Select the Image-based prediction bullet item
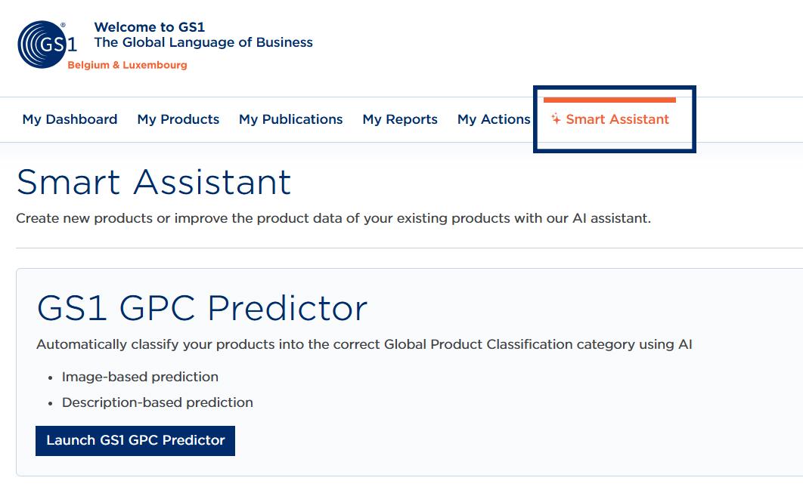This screenshot has width=803, height=487. pos(140,377)
